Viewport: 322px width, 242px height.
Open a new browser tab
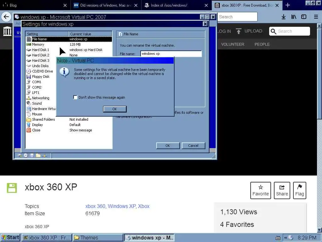(288, 5)
